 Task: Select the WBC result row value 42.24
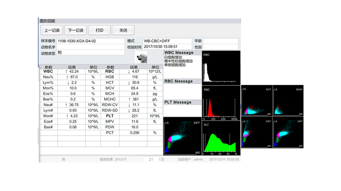[72, 71]
